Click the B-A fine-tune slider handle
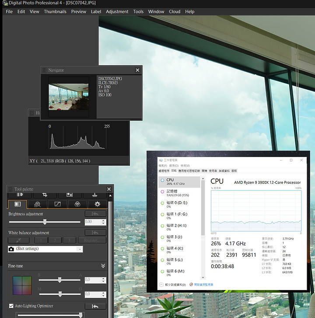This screenshot has width=315, height=318. pos(59,280)
